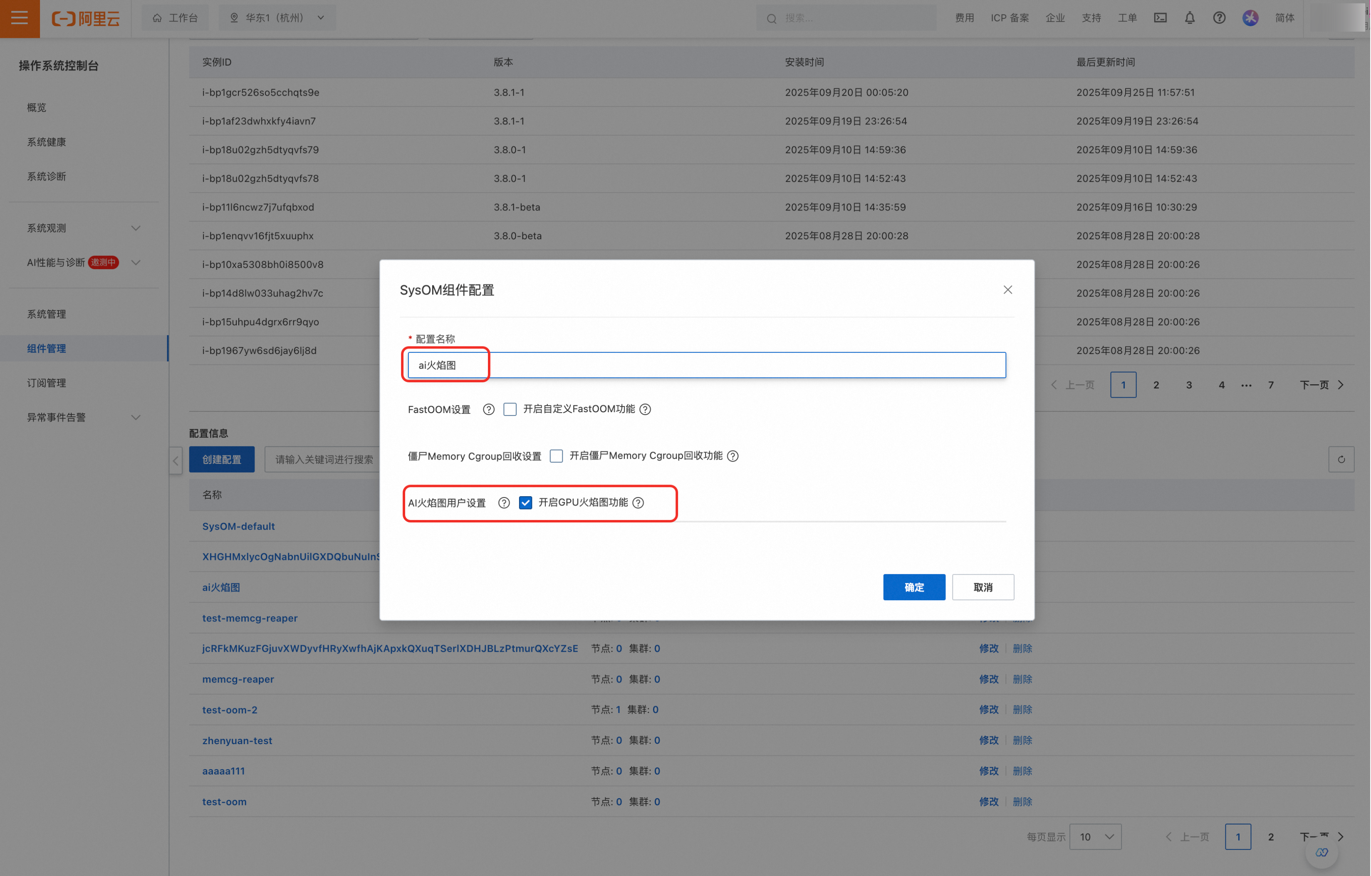Viewport: 1371px width, 876px height.
Task: Click help icon beside 开启GPU火焰图功能
Action: pos(638,502)
